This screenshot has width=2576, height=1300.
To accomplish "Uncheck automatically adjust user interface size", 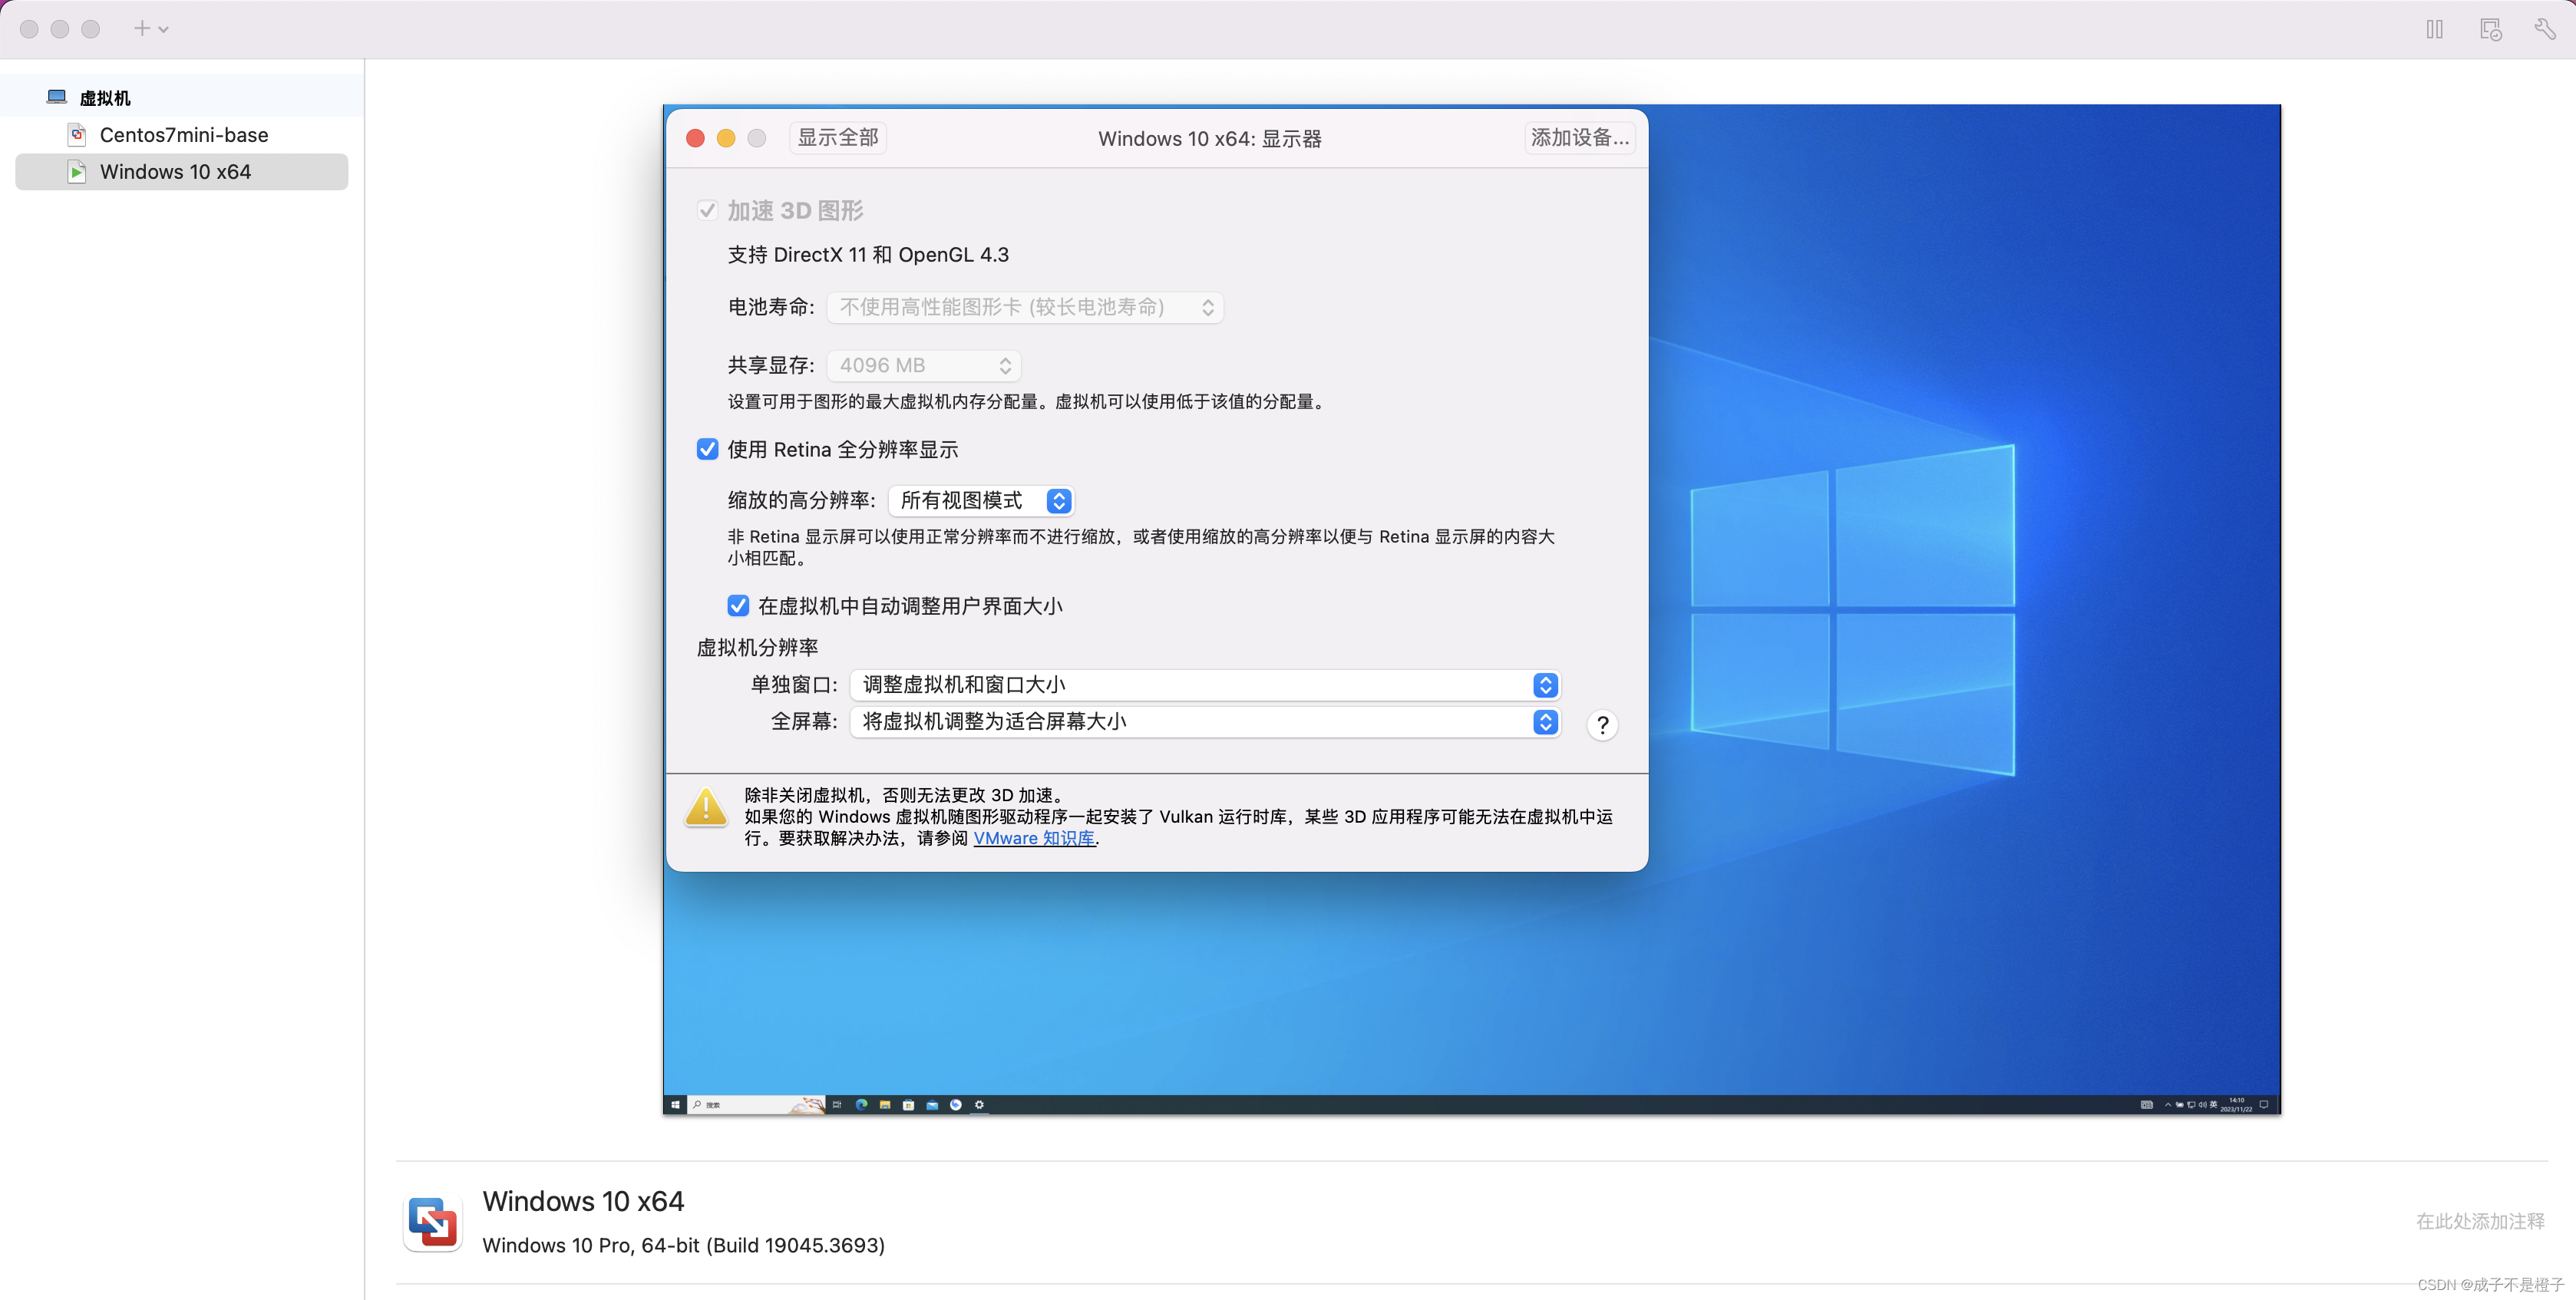I will click(738, 606).
